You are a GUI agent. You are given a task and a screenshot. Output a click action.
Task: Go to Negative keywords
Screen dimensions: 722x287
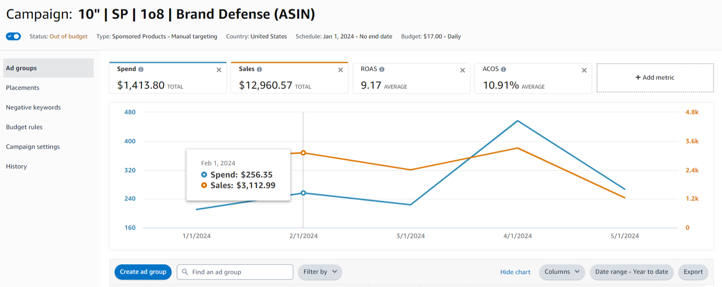coord(33,107)
